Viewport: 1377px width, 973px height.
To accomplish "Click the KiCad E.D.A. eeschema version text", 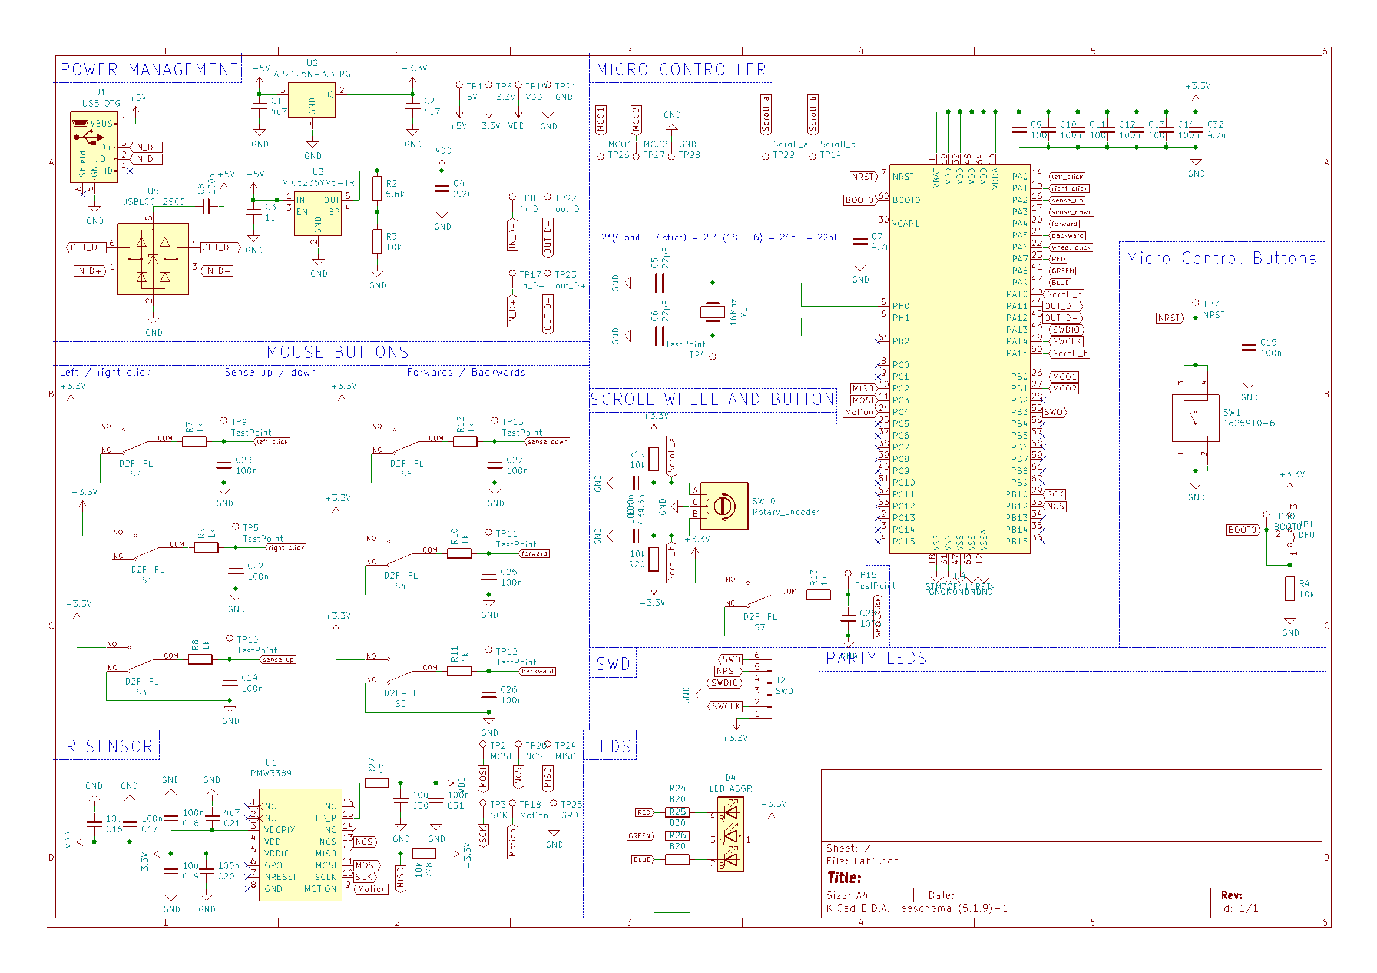I will [916, 908].
